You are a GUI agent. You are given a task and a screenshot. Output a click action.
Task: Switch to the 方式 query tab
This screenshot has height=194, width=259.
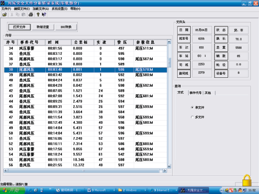pos(181,93)
